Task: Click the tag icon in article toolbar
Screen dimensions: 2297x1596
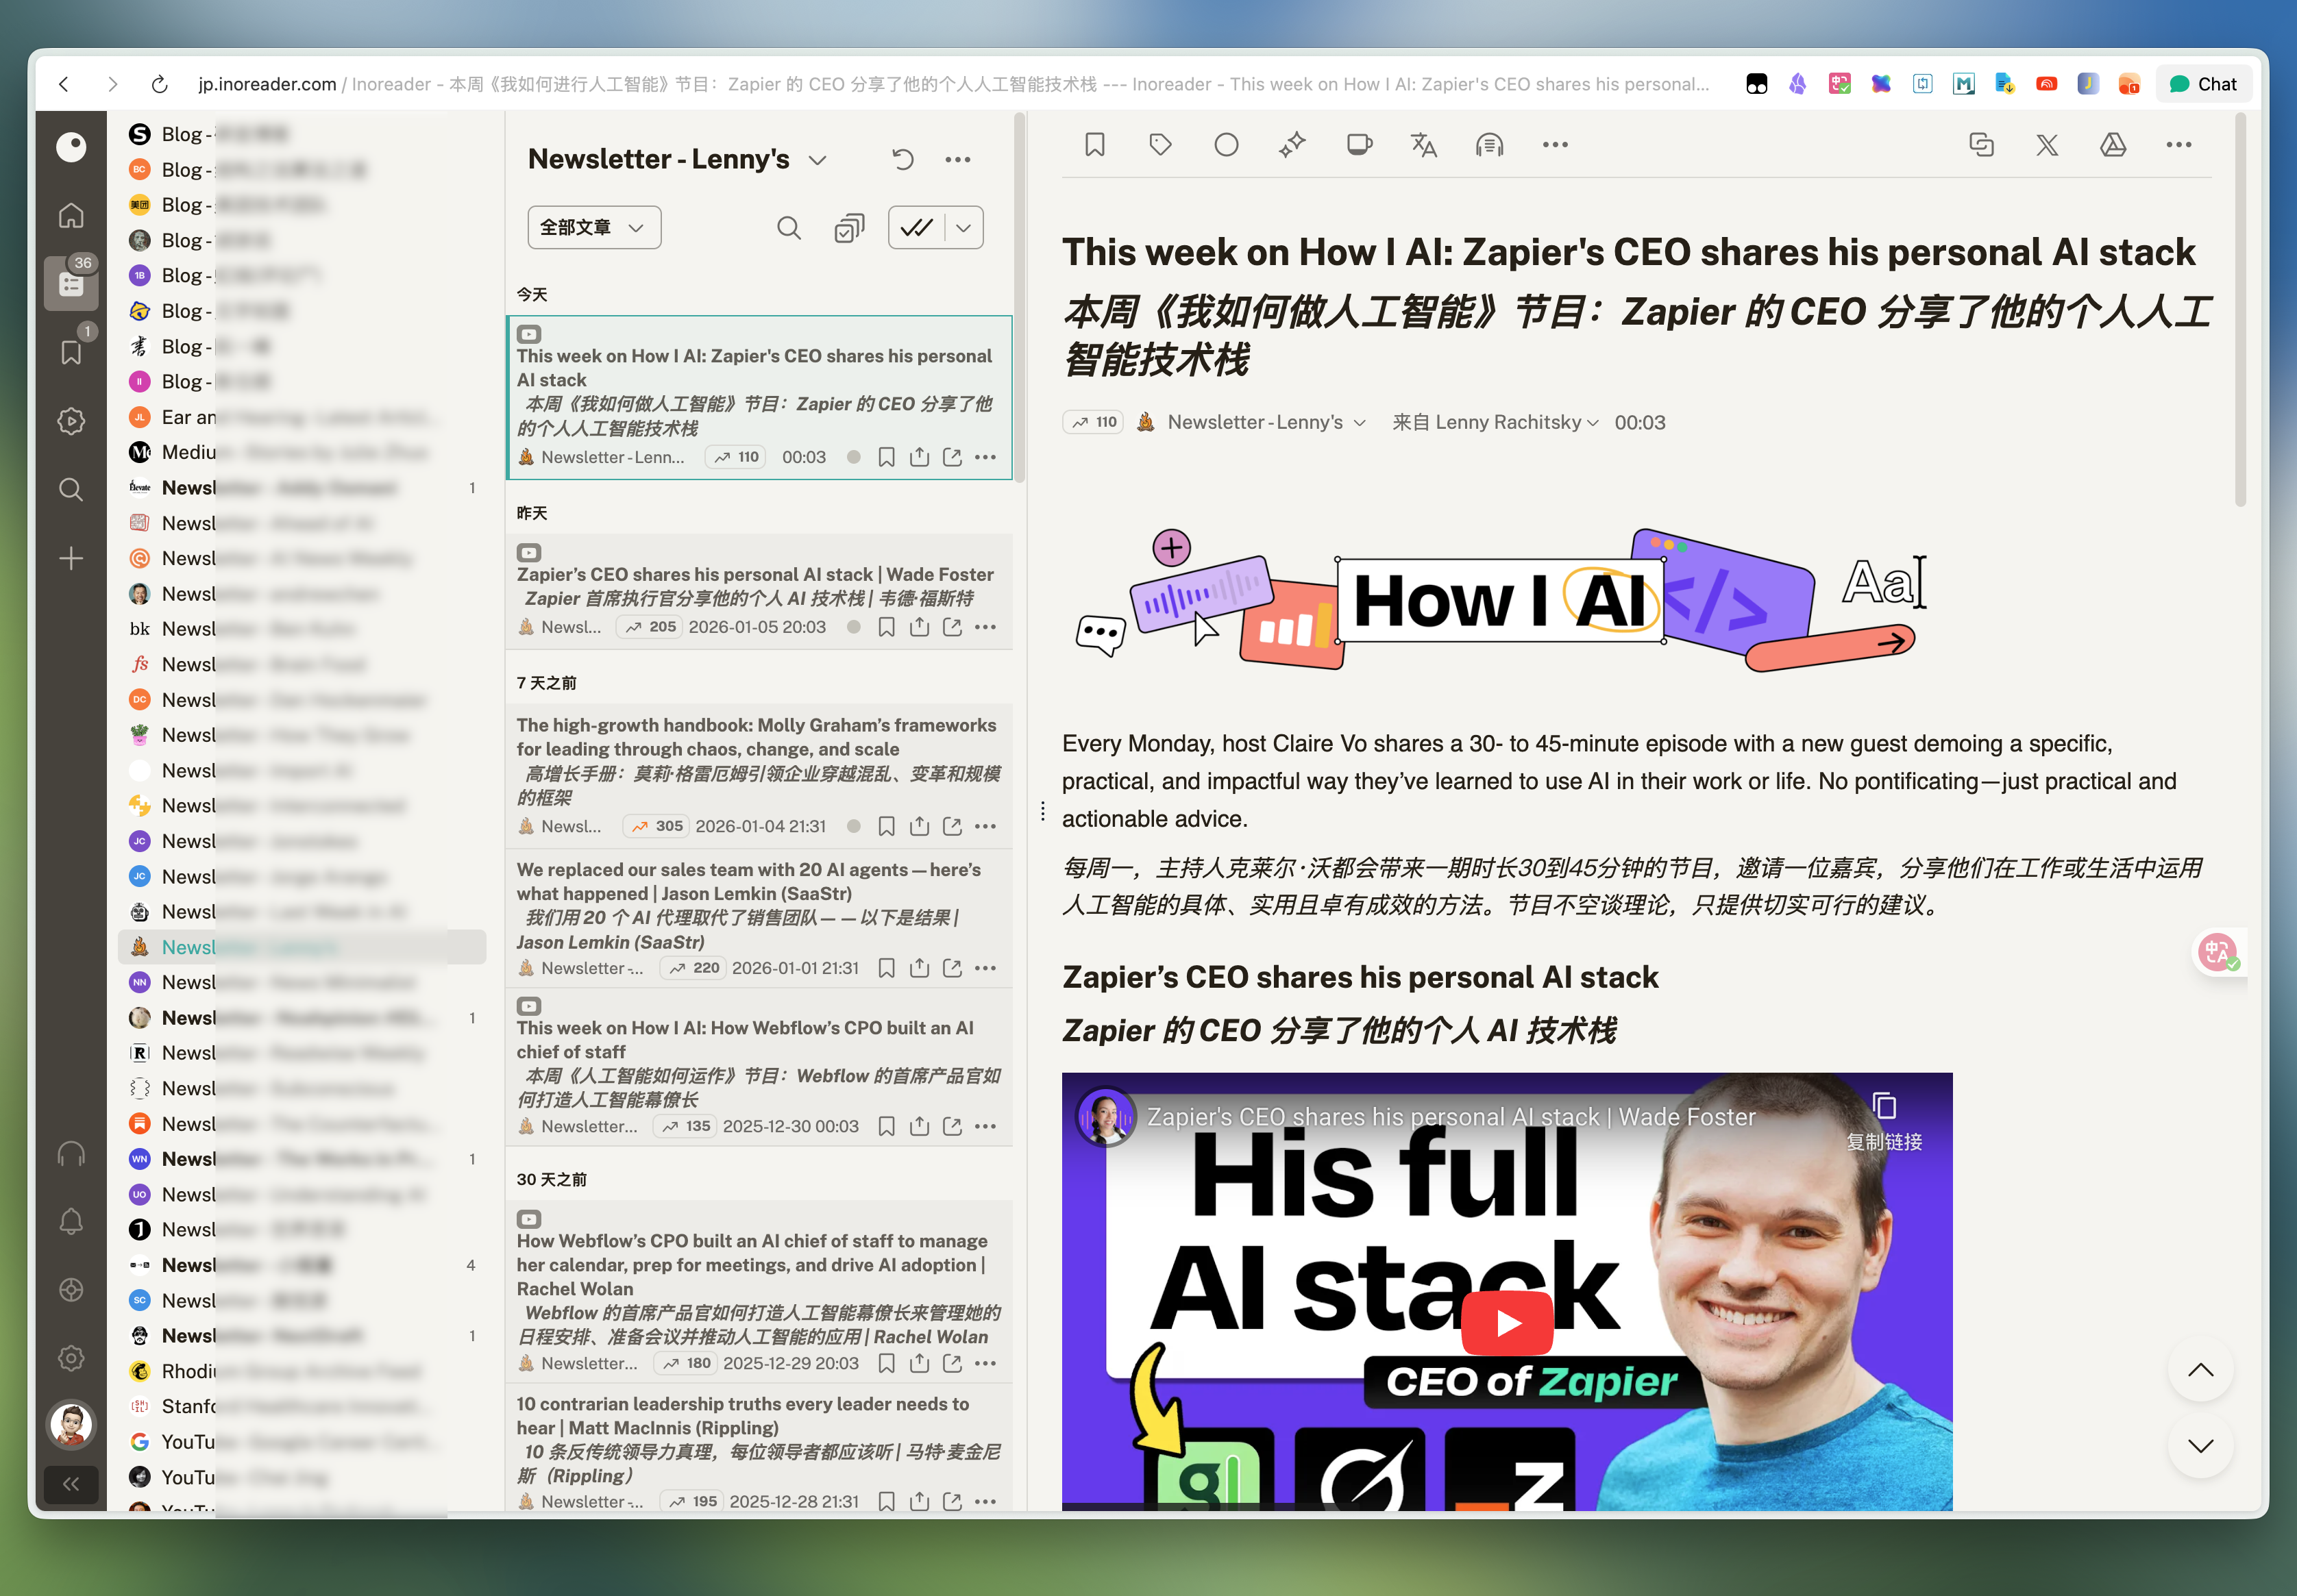Action: [x=1159, y=145]
